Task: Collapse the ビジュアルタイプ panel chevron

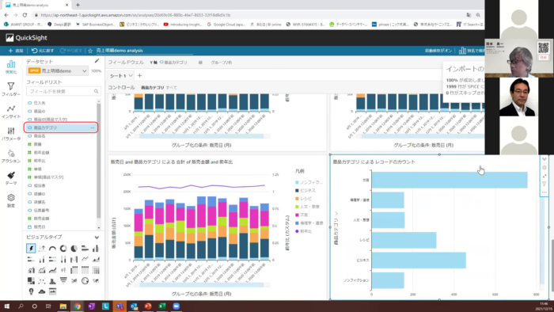Action: pos(97,237)
